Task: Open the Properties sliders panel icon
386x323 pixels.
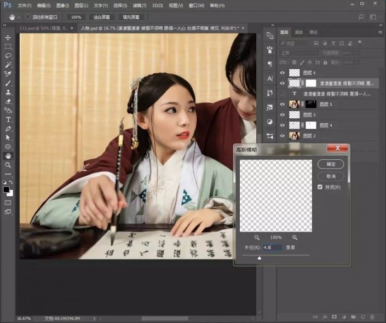Action: pyautogui.click(x=270, y=136)
